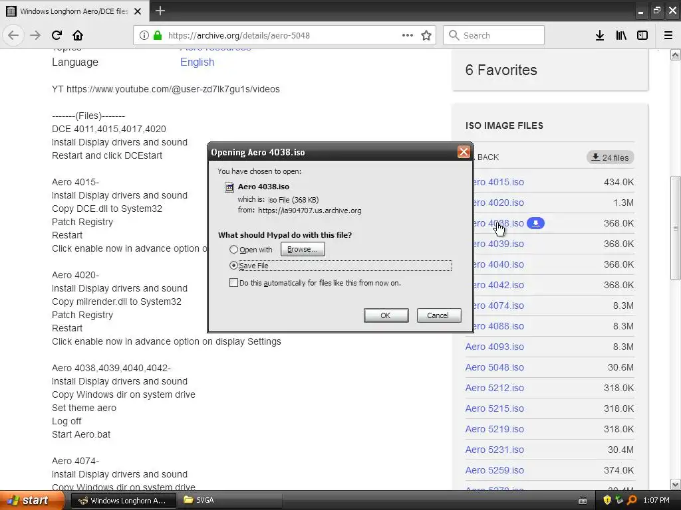Image resolution: width=681 pixels, height=510 pixels.
Task: Open the Aero 4042.iso link
Action: click(x=497, y=285)
